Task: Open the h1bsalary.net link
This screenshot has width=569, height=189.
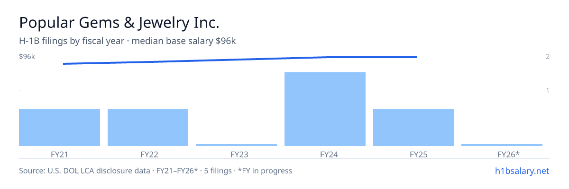Action: click(521, 171)
